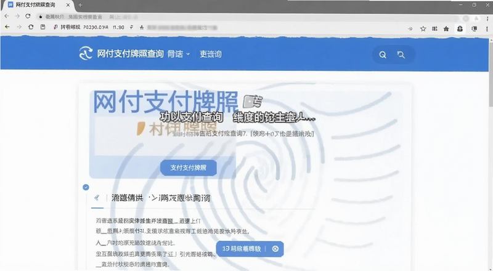
Task: Expand the 骨诘 dropdown in header
Action: pos(178,54)
